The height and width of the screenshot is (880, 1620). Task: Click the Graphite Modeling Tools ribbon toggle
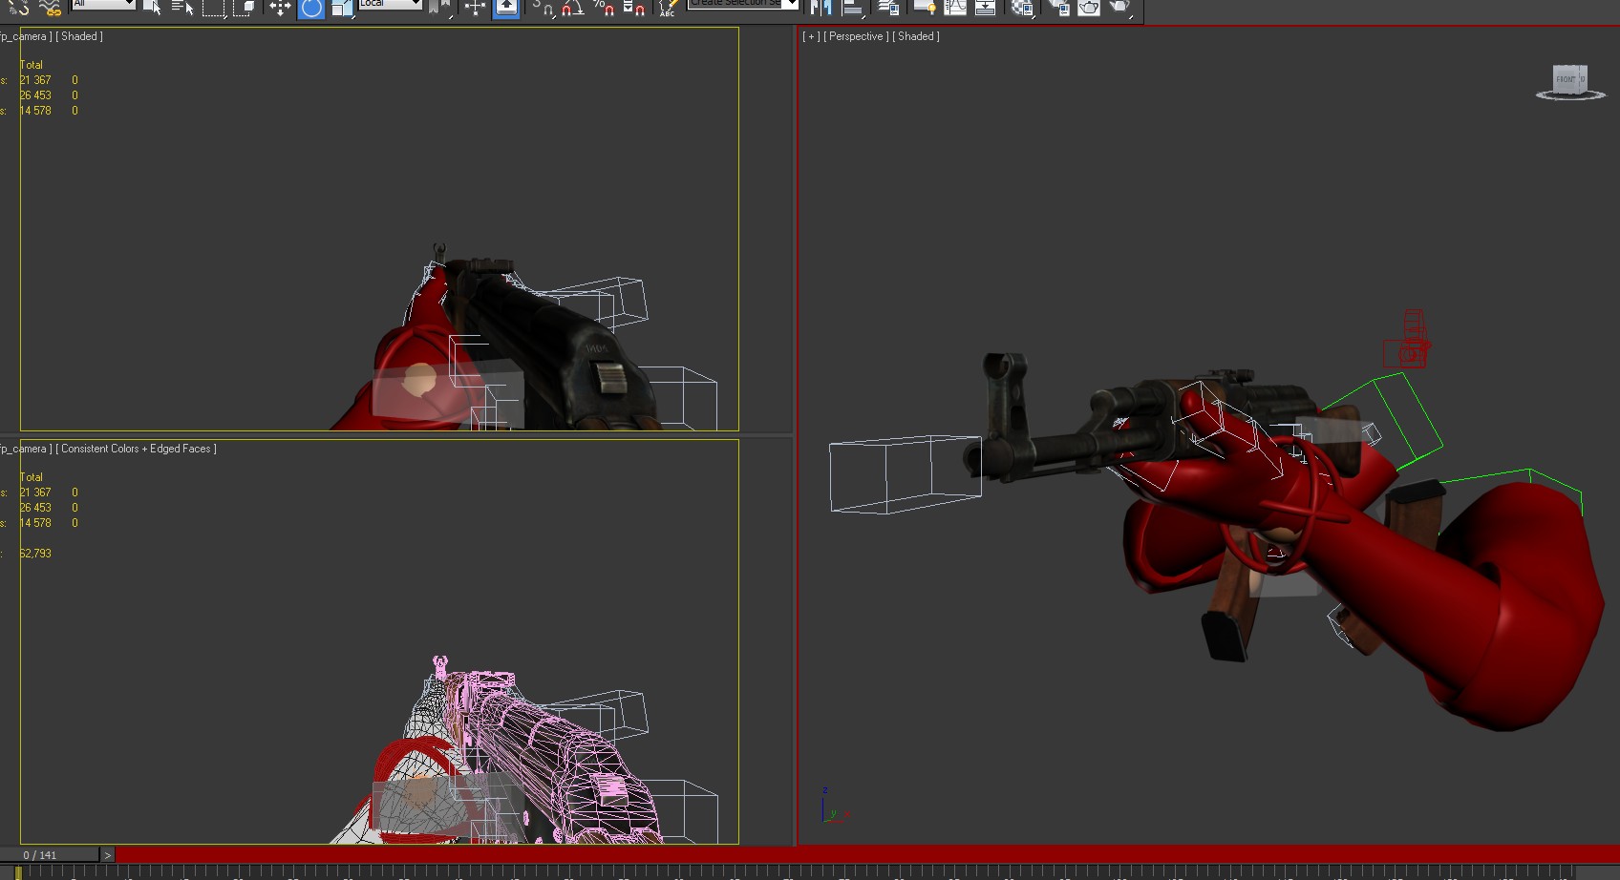click(x=924, y=8)
